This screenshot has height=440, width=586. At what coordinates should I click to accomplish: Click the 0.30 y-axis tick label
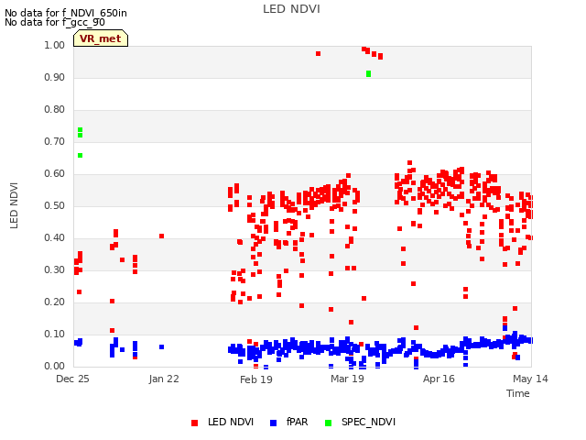click(x=55, y=269)
